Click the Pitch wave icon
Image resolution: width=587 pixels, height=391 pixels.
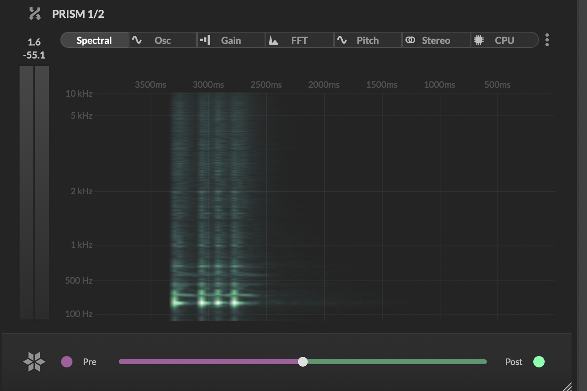pyautogui.click(x=342, y=40)
